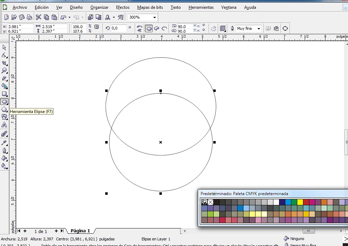The height and width of the screenshot is (246, 348).
Task: Click the Cut scissors icon
Action: coord(39,17)
